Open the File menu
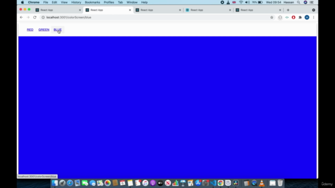 pyautogui.click(x=46, y=2)
